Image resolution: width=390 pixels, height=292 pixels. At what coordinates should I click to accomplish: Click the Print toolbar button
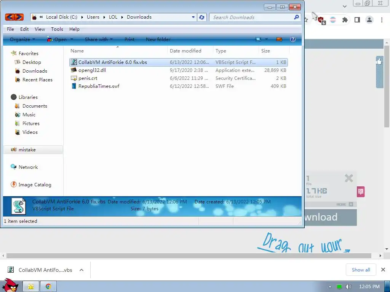click(x=129, y=39)
